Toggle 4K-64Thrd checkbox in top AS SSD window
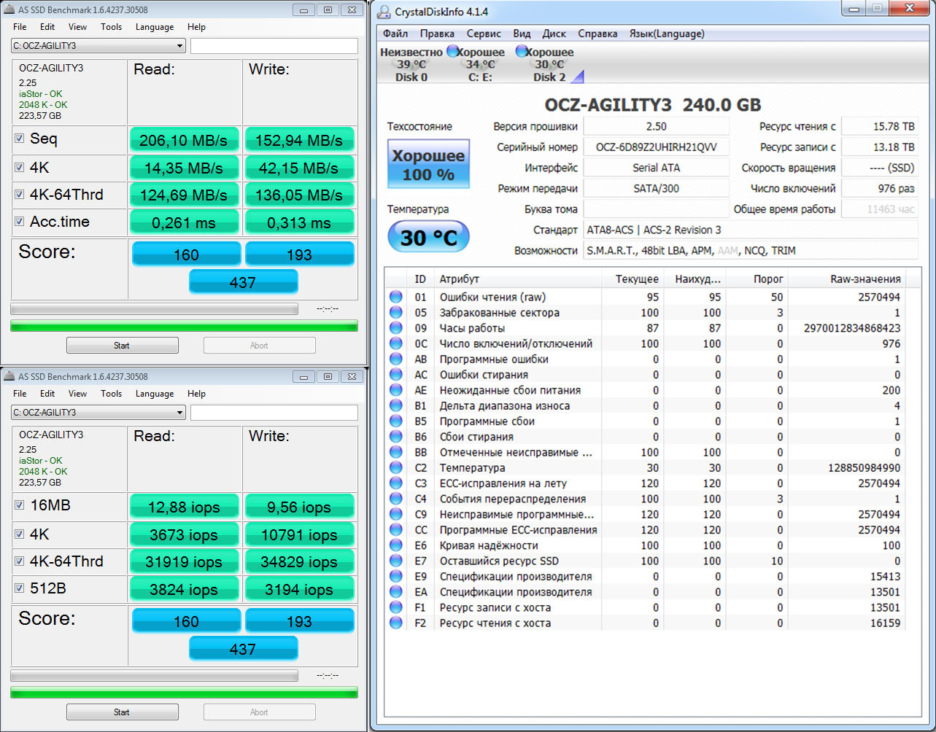936x732 pixels. (19, 195)
